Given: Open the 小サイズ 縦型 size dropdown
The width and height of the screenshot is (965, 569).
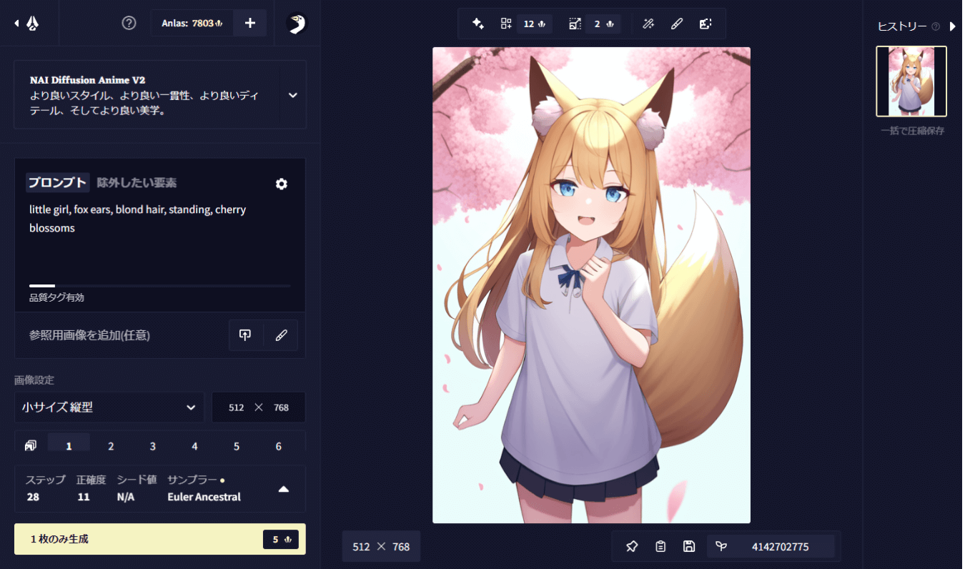Looking at the screenshot, I should [109, 407].
